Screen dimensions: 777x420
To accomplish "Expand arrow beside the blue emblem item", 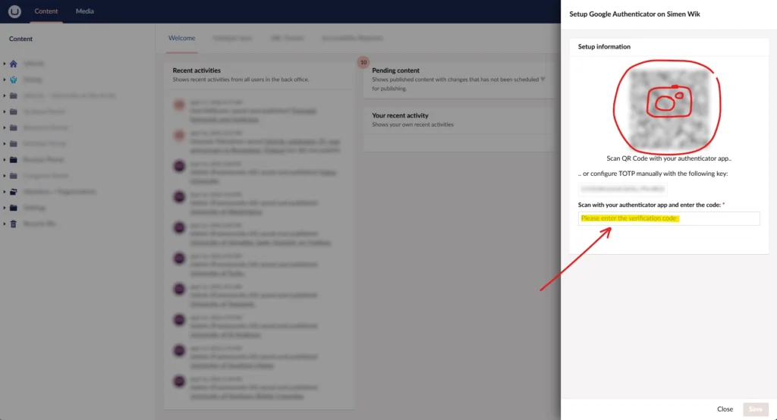I will coord(5,80).
